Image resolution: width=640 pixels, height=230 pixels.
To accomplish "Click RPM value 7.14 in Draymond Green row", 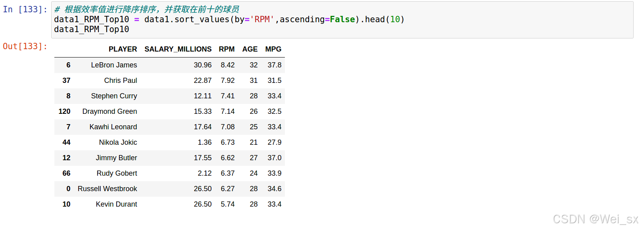I will (227, 111).
